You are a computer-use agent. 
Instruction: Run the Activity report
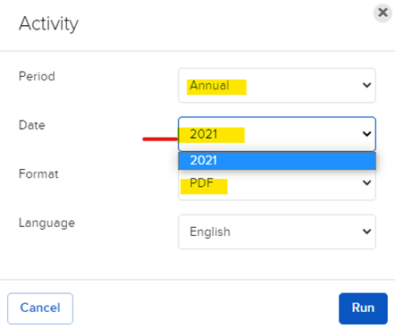pos(363,308)
